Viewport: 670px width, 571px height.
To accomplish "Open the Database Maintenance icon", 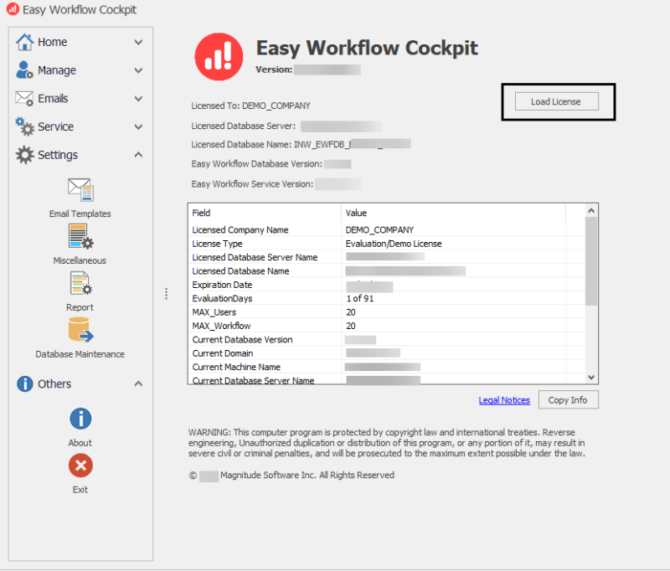I will click(x=80, y=331).
